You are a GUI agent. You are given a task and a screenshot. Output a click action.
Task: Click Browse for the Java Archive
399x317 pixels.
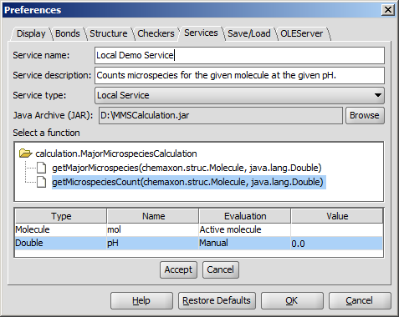point(365,115)
